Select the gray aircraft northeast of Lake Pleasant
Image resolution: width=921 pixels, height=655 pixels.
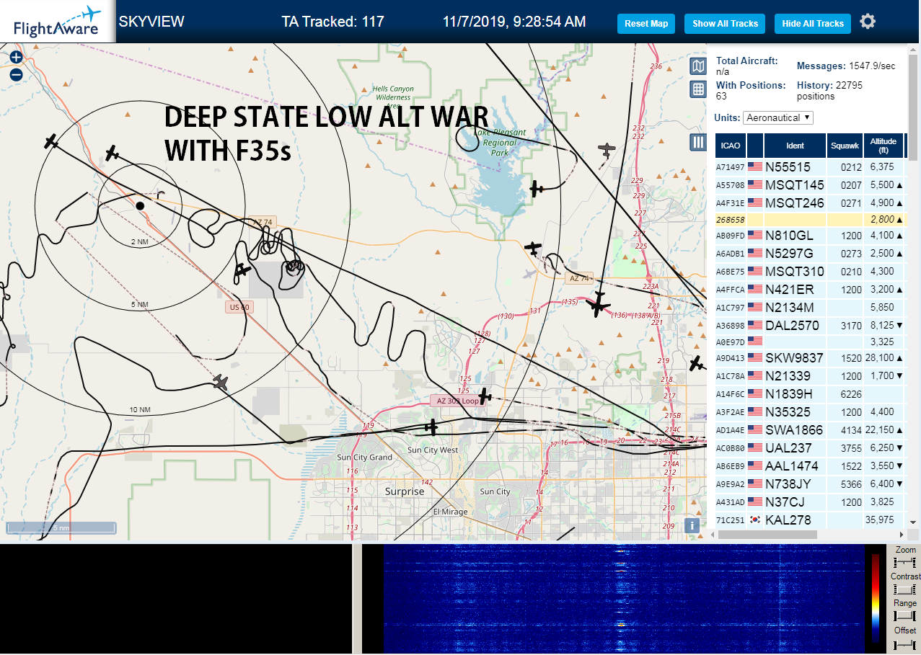pyautogui.click(x=608, y=150)
